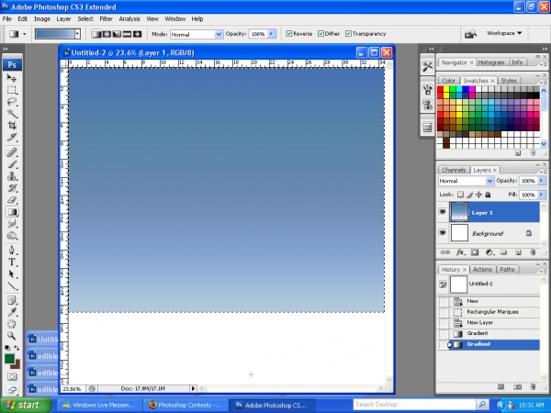Open the Filter menu
Screen dimensions: 551x413
click(106, 19)
